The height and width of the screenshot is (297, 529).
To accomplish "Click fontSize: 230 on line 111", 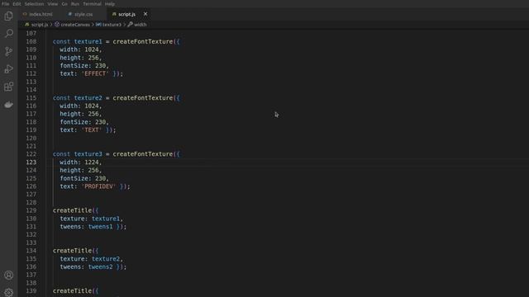I will (x=83, y=66).
